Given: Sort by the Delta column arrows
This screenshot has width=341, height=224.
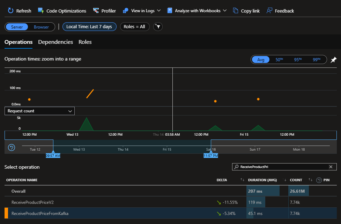Looking at the screenshot, I should [x=242, y=180].
